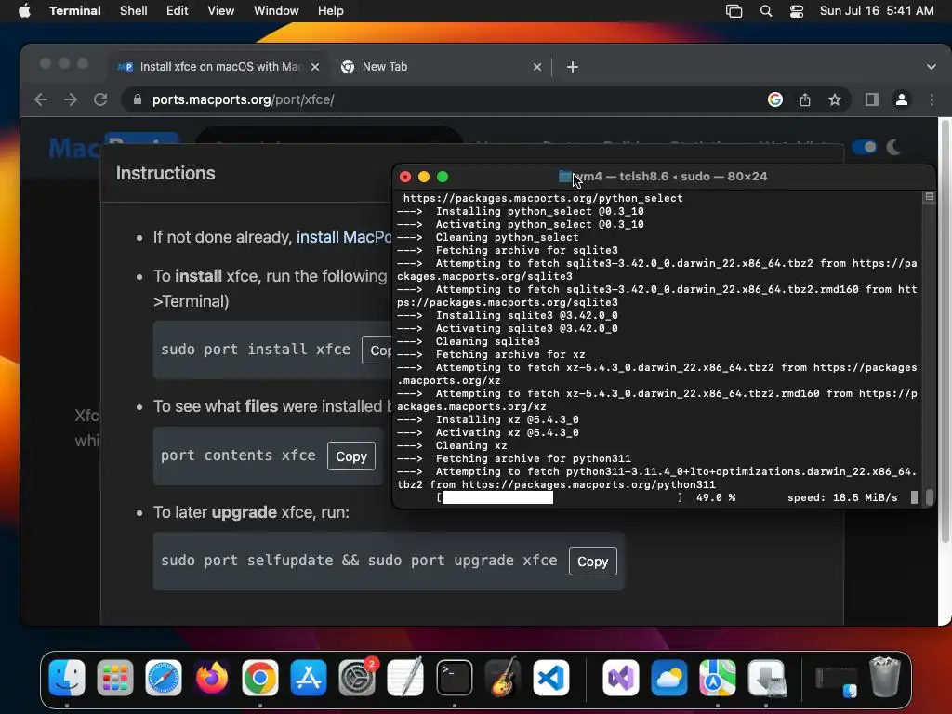Copy the selfupdate and upgrade xfce command
952x714 pixels.
tap(592, 562)
